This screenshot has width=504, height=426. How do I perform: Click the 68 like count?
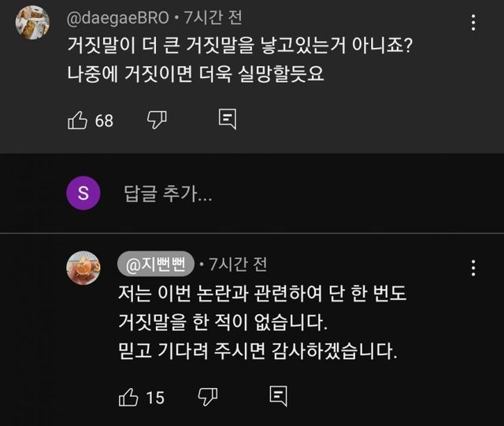pyautogui.click(x=104, y=120)
